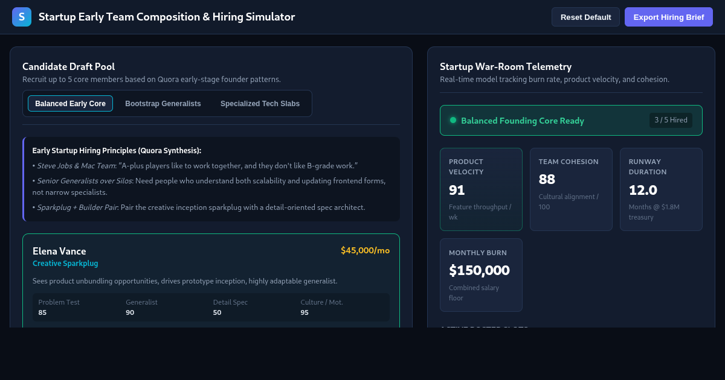Switch to Bootstrap Generalists tab
This screenshot has height=380, width=725.
pos(163,104)
